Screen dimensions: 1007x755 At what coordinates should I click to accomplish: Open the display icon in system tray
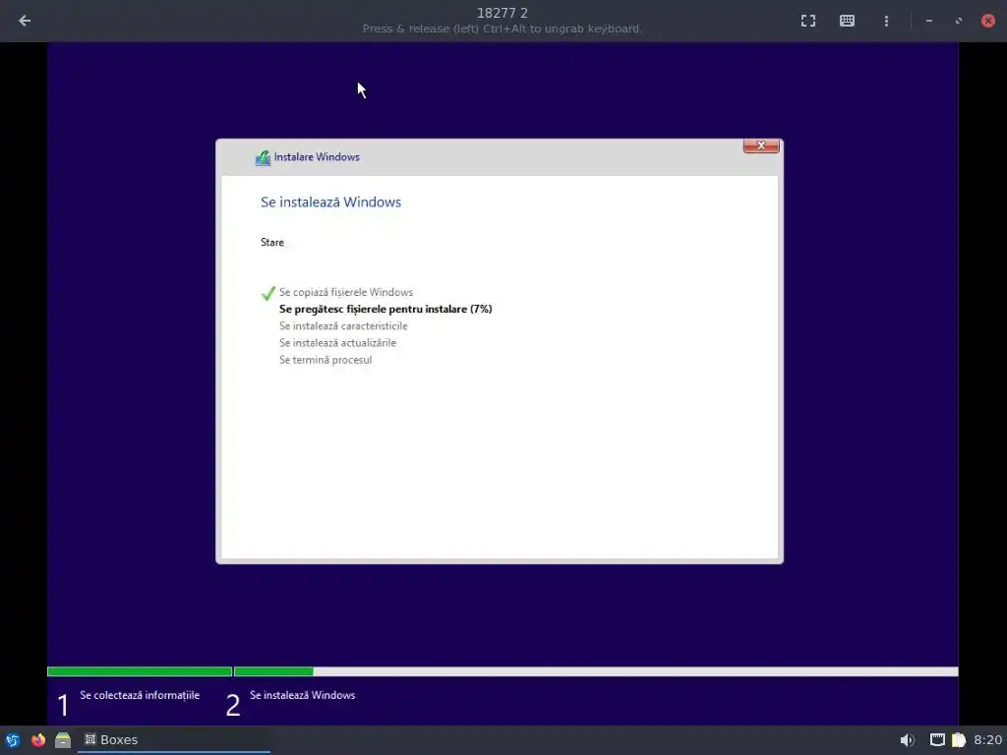[x=937, y=740]
